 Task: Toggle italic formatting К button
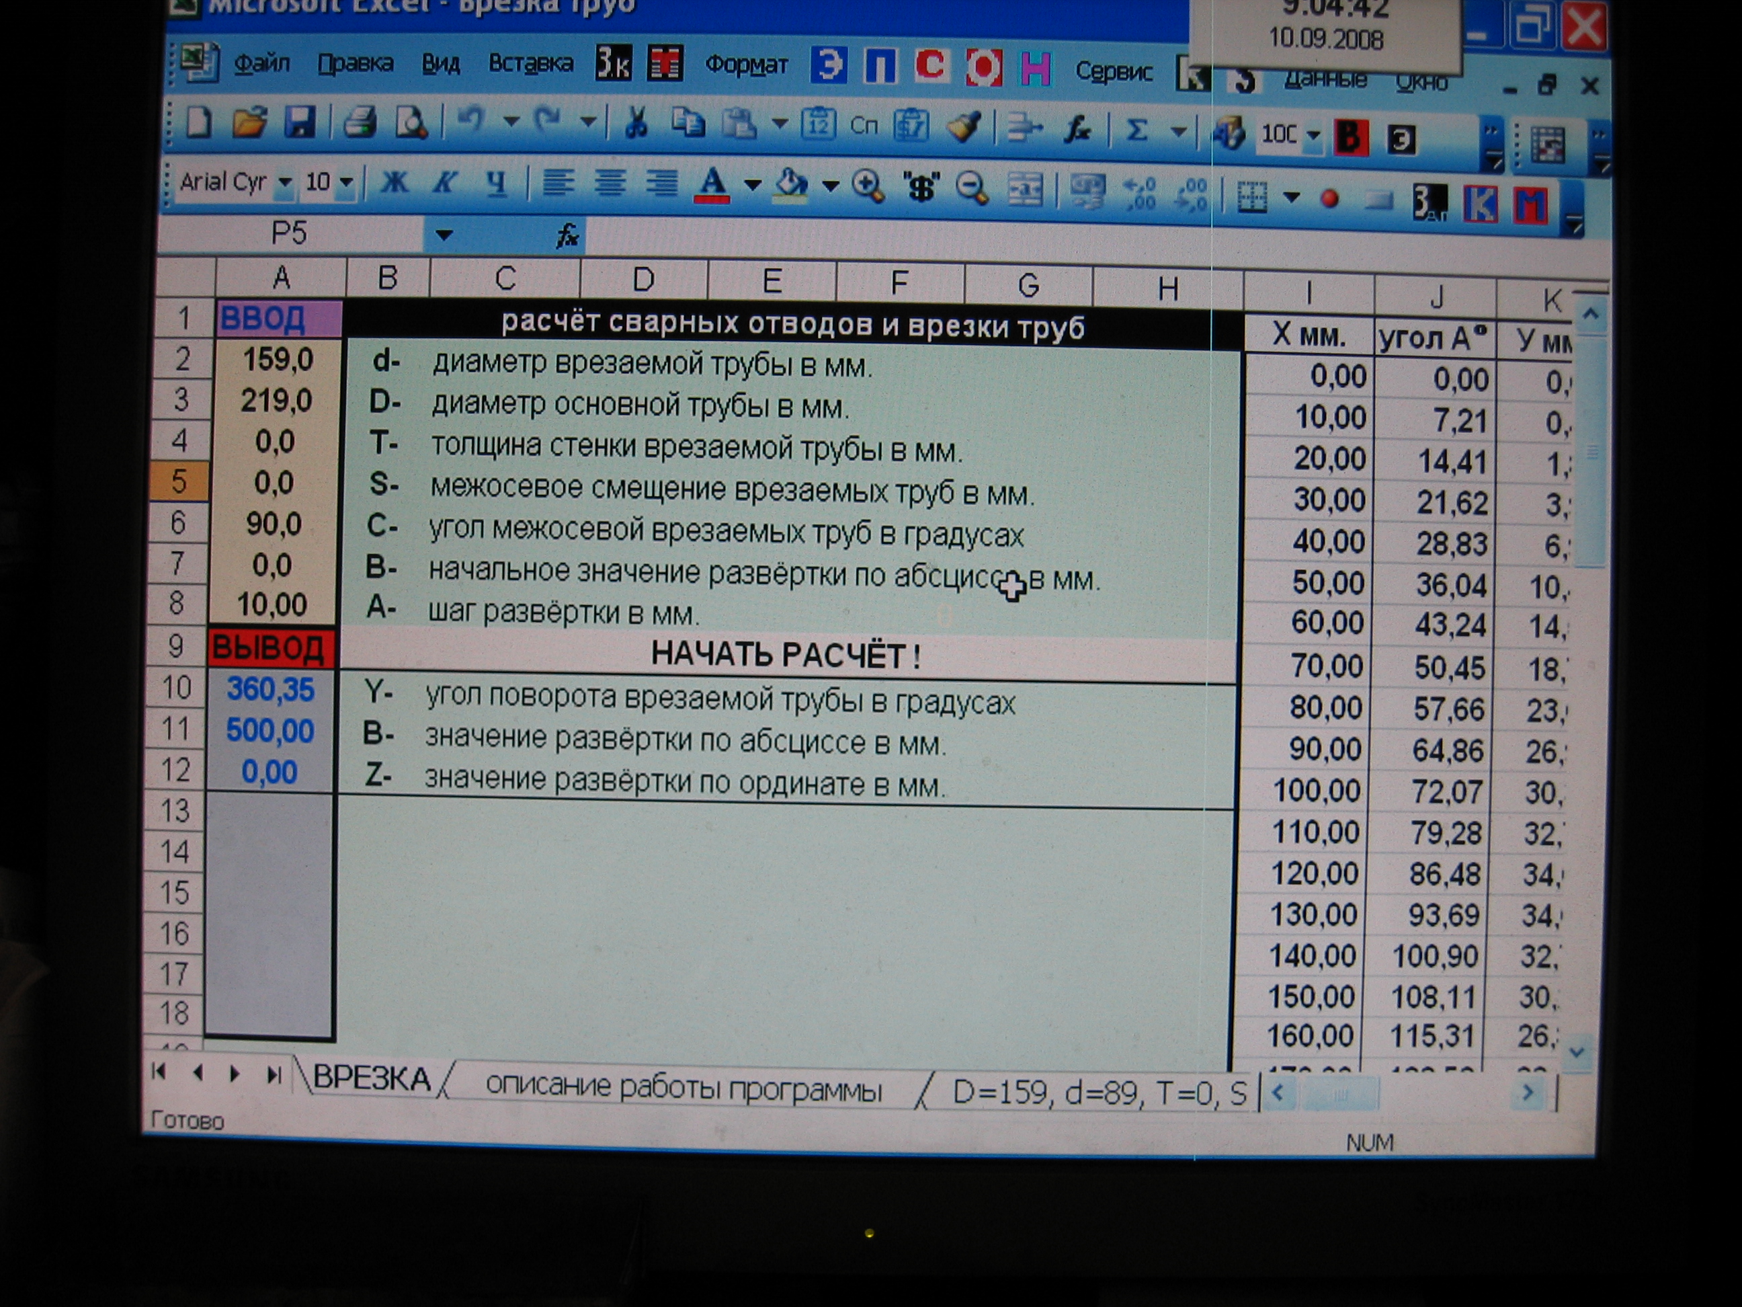tap(445, 183)
